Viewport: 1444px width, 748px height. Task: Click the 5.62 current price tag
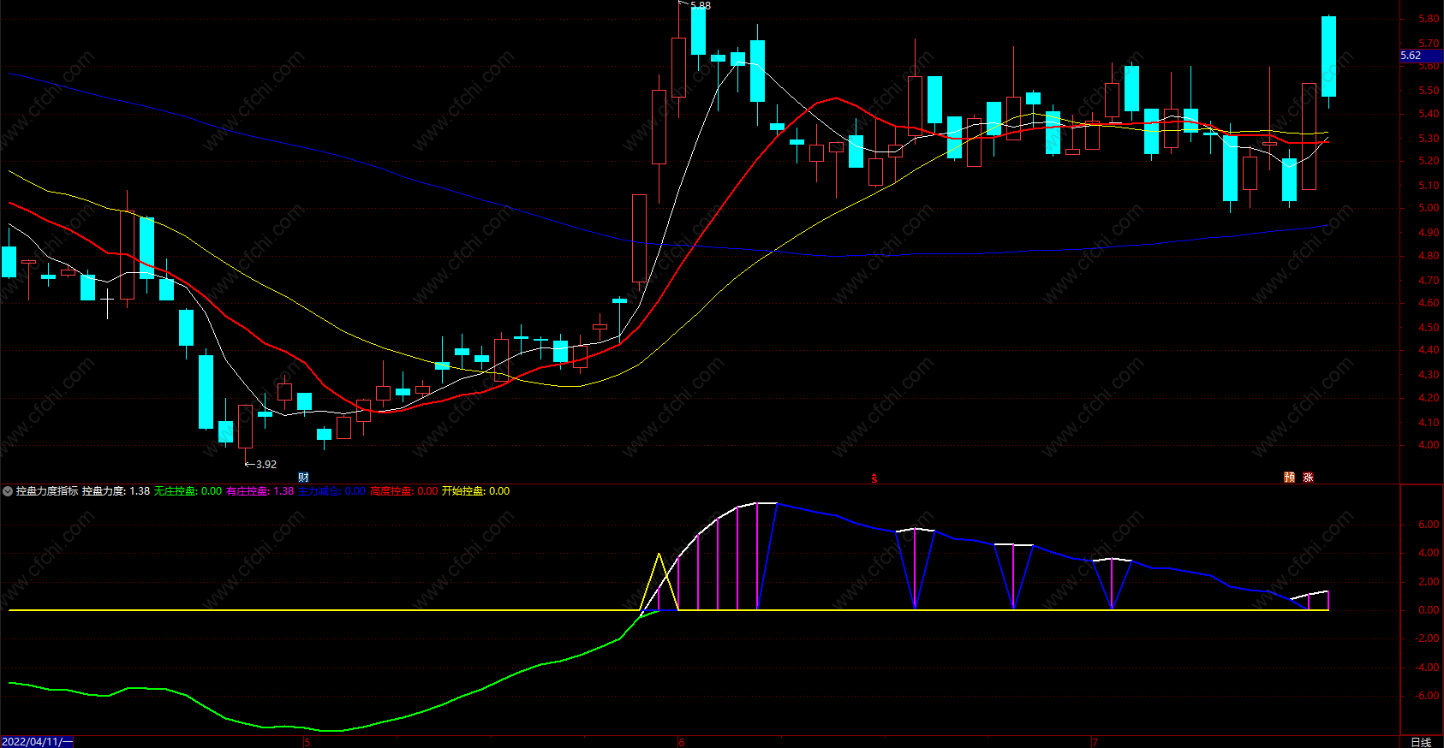(x=1421, y=56)
